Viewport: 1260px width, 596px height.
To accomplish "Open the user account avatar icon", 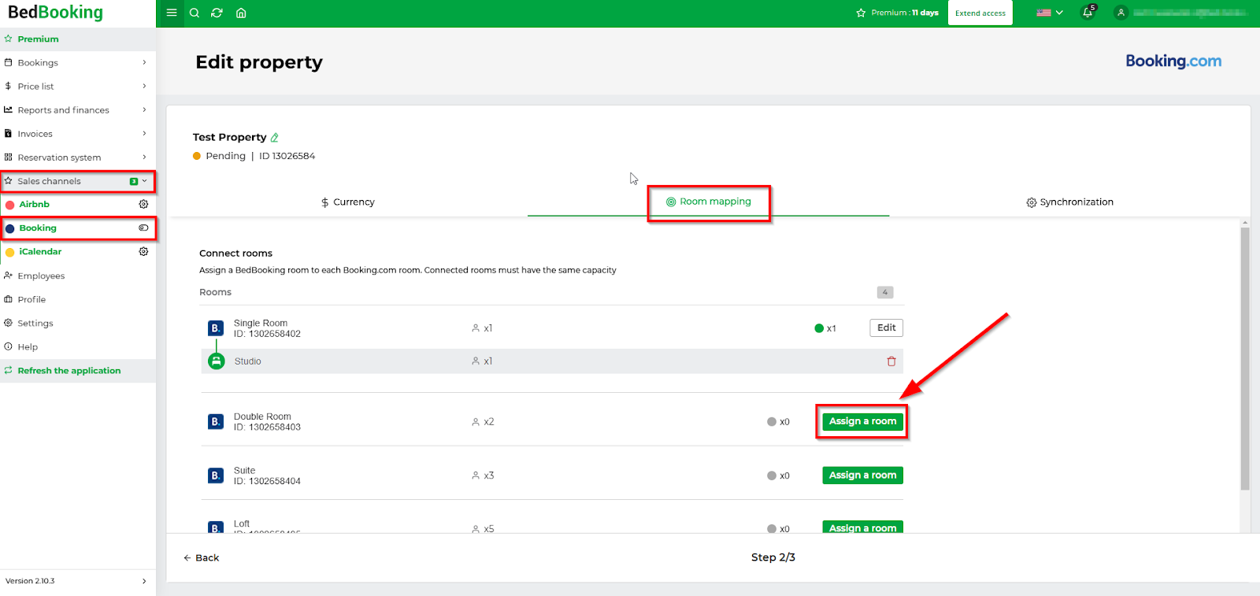I will [x=1121, y=13].
